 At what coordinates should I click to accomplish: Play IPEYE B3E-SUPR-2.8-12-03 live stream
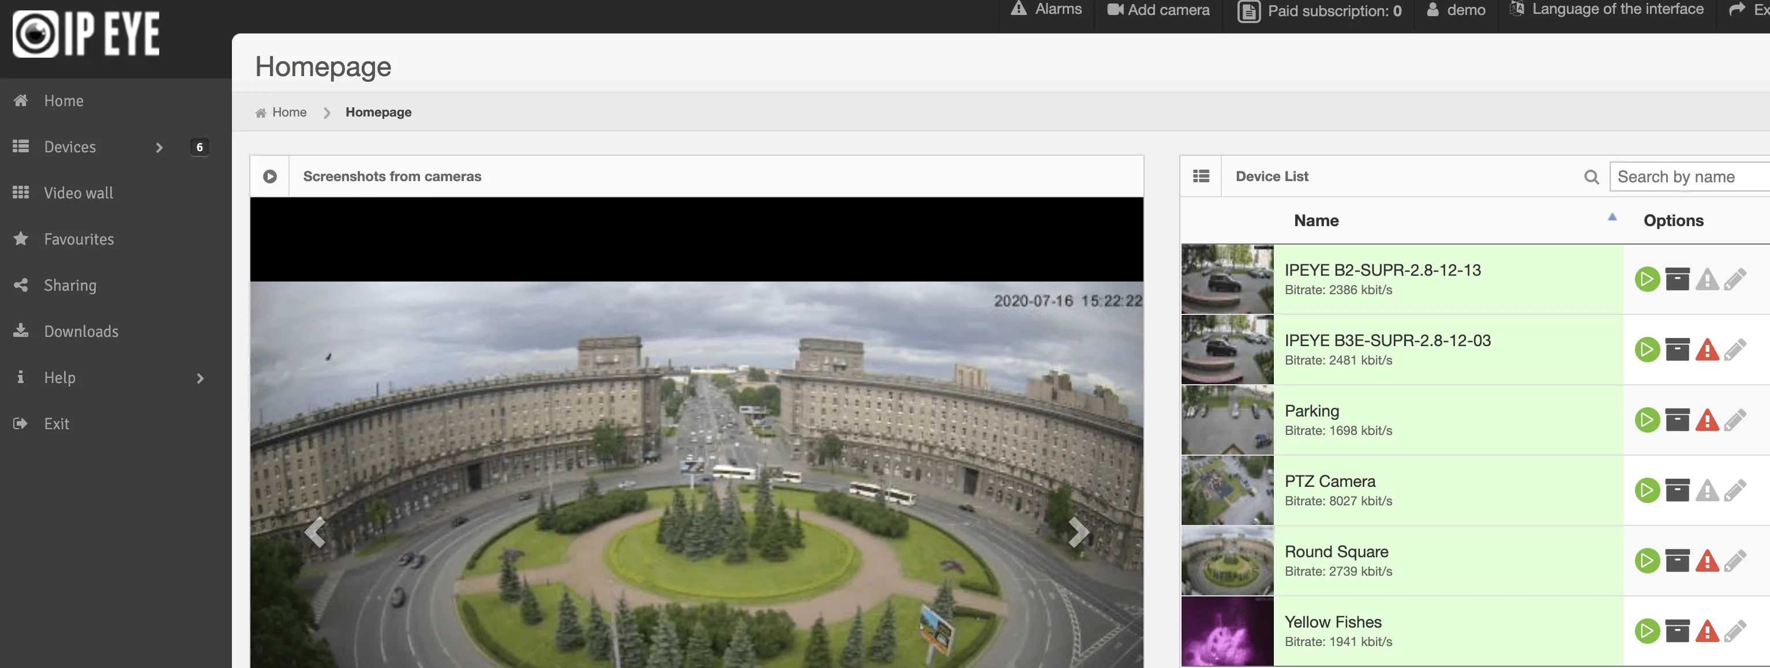tap(1647, 350)
